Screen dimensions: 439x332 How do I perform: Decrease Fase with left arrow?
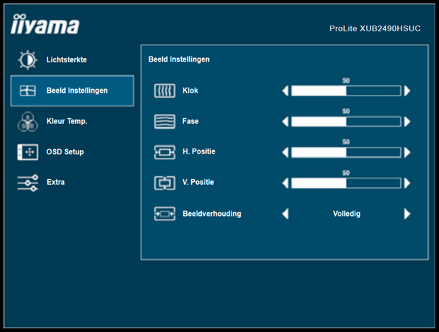coord(285,122)
